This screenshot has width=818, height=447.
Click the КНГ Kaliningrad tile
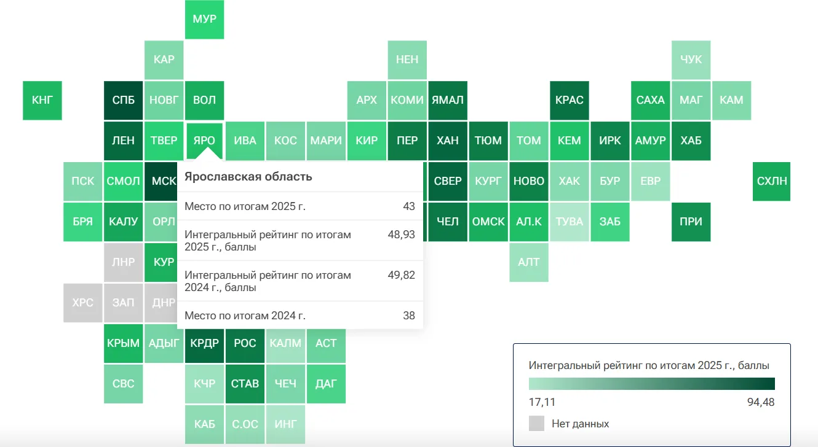[x=42, y=100]
